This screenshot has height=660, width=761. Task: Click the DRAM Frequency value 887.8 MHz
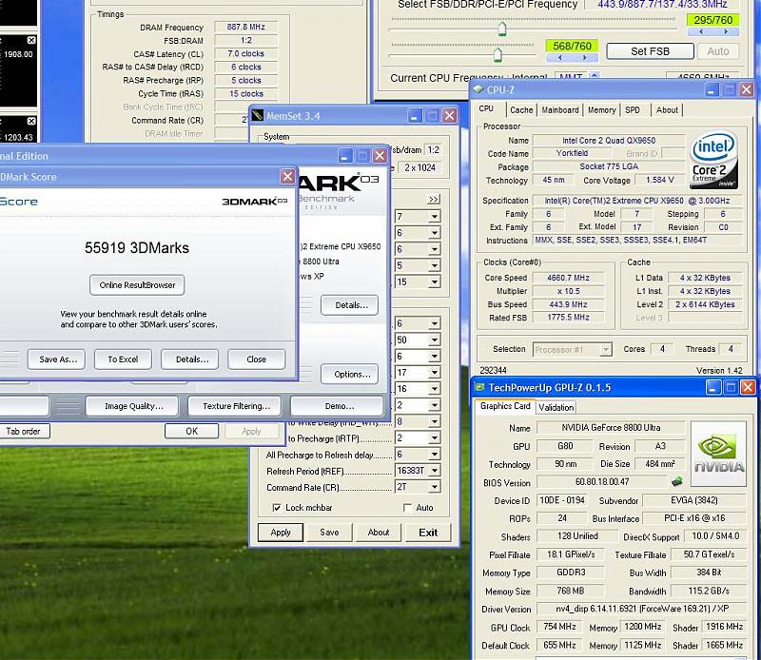click(x=246, y=27)
